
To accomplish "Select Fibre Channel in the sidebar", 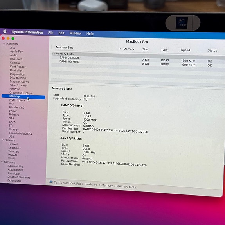I will [18, 85].
